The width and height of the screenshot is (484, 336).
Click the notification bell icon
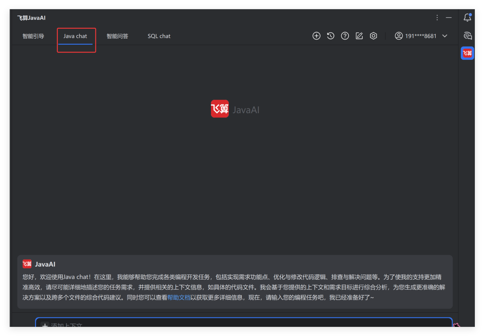tap(467, 18)
